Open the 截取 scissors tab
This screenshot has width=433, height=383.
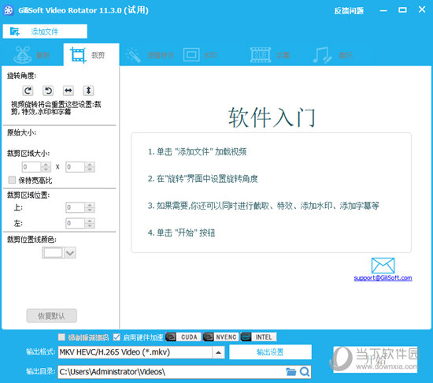point(32,55)
